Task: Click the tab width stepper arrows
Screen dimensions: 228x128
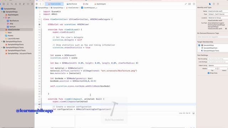Action: [218, 68]
